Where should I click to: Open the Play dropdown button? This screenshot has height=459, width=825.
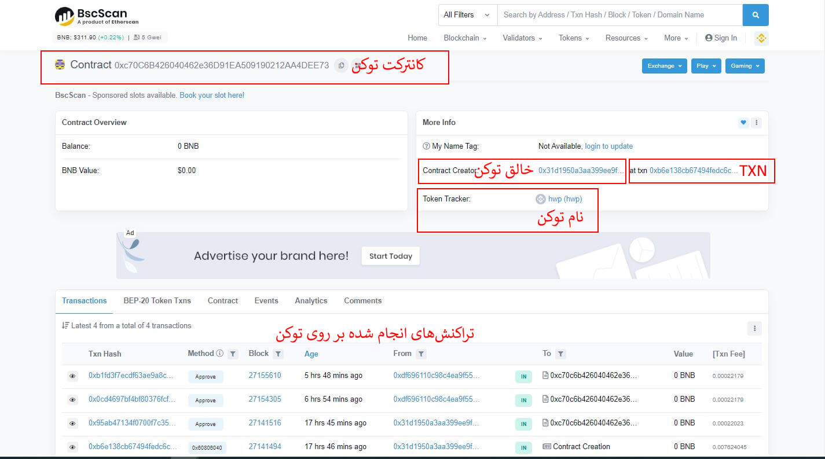coord(706,66)
